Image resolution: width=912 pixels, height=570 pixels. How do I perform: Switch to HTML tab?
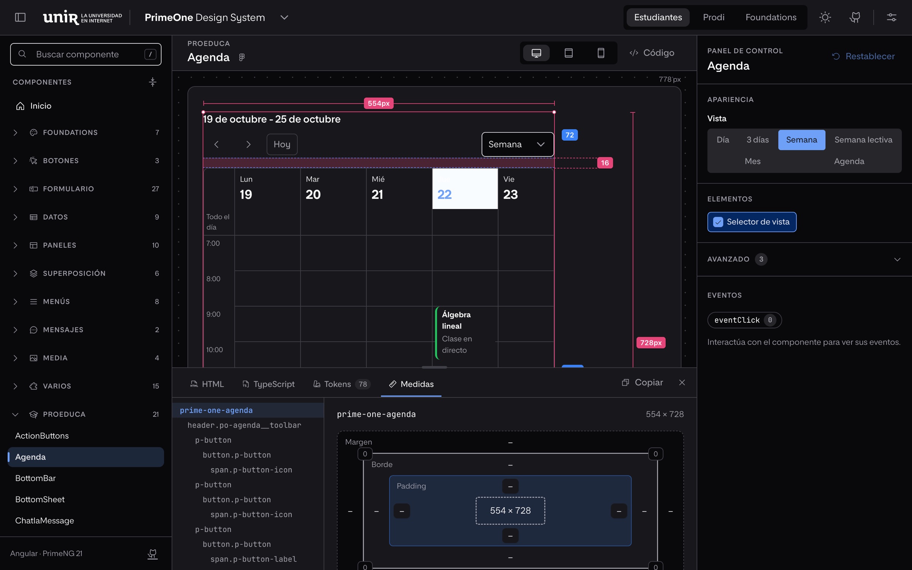(207, 384)
